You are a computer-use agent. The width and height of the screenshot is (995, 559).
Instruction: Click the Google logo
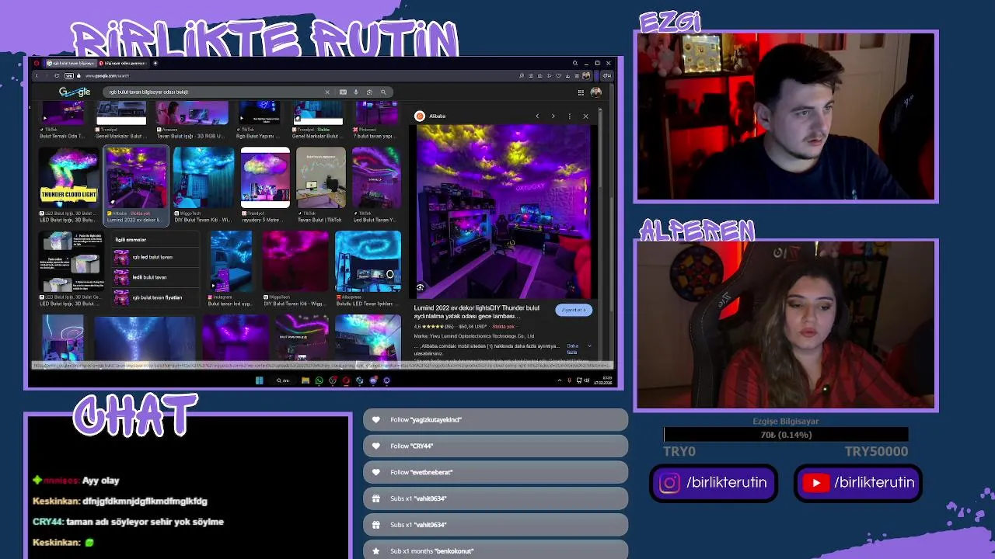pos(75,92)
